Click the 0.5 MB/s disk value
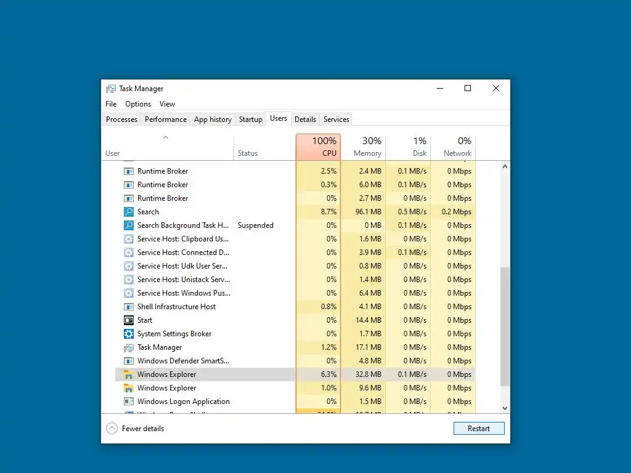The height and width of the screenshot is (473, 631). 412,212
